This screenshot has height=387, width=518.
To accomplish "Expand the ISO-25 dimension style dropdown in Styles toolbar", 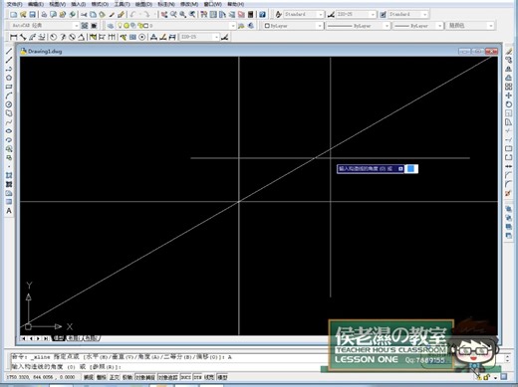I will click(373, 15).
